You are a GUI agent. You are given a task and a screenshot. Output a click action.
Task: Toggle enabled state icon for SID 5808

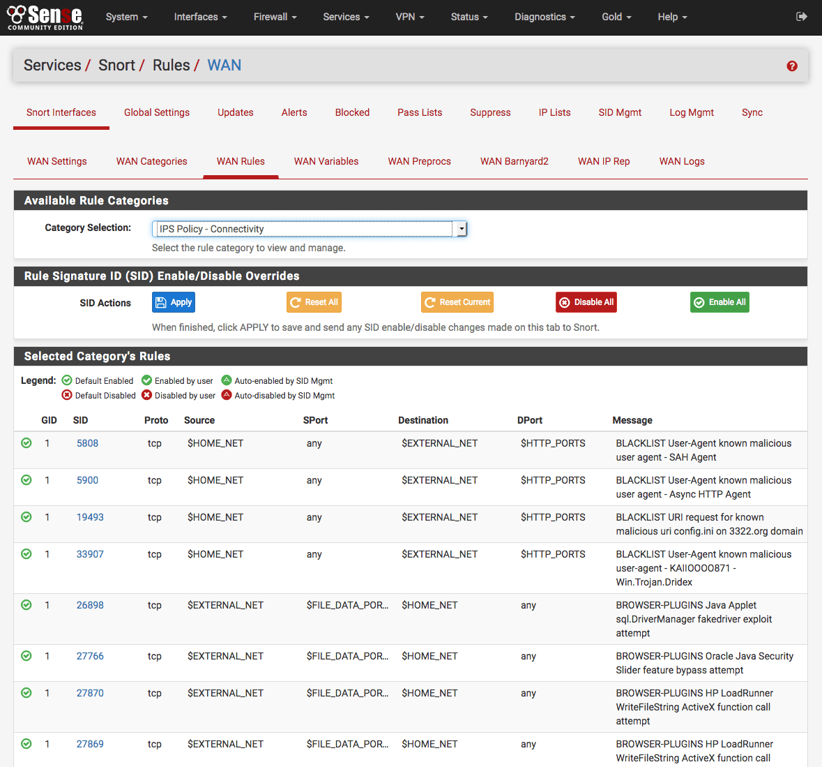(26, 443)
